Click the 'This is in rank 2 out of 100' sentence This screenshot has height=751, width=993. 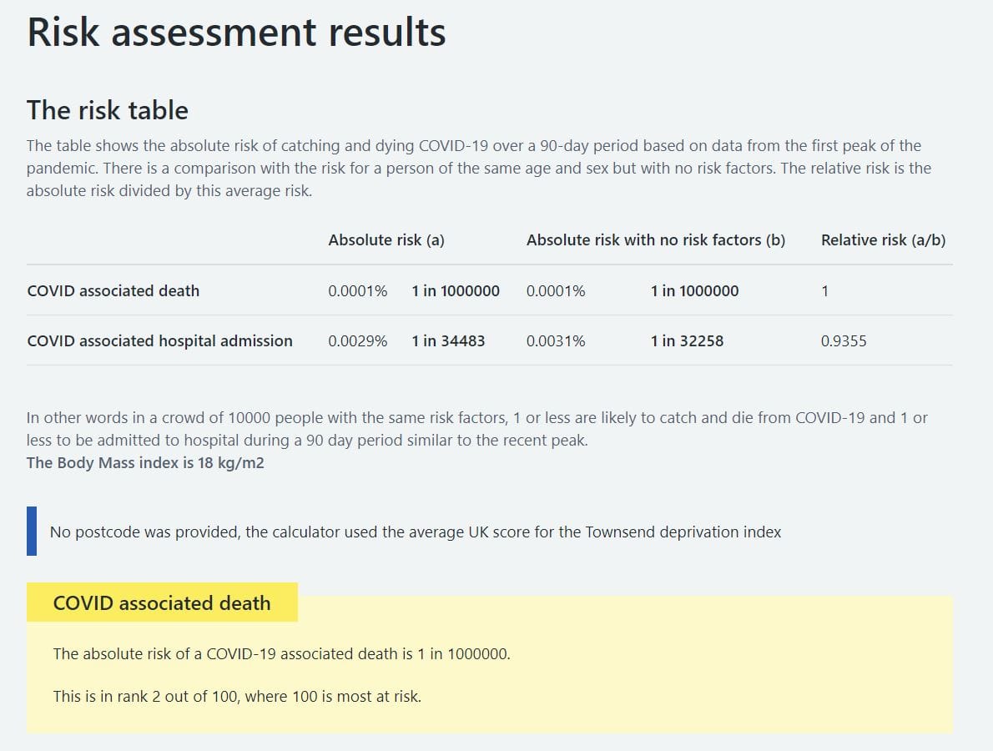237,697
